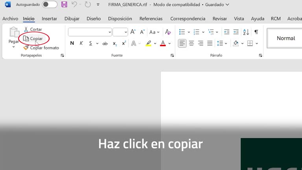Viewport: 302px width, 170px height.
Task: Open the Archivo menu
Action: 10,19
